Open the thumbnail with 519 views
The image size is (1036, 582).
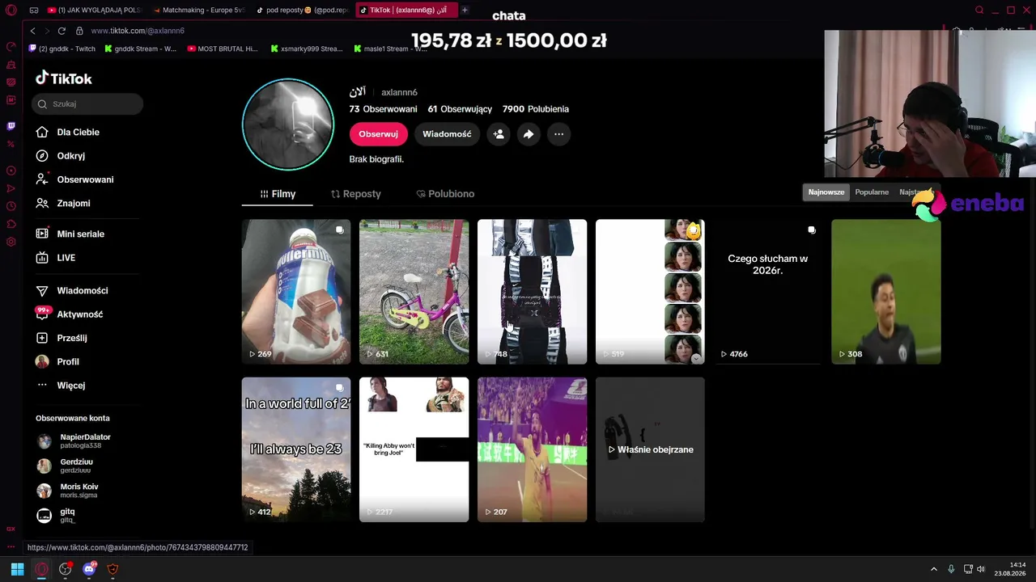point(650,292)
